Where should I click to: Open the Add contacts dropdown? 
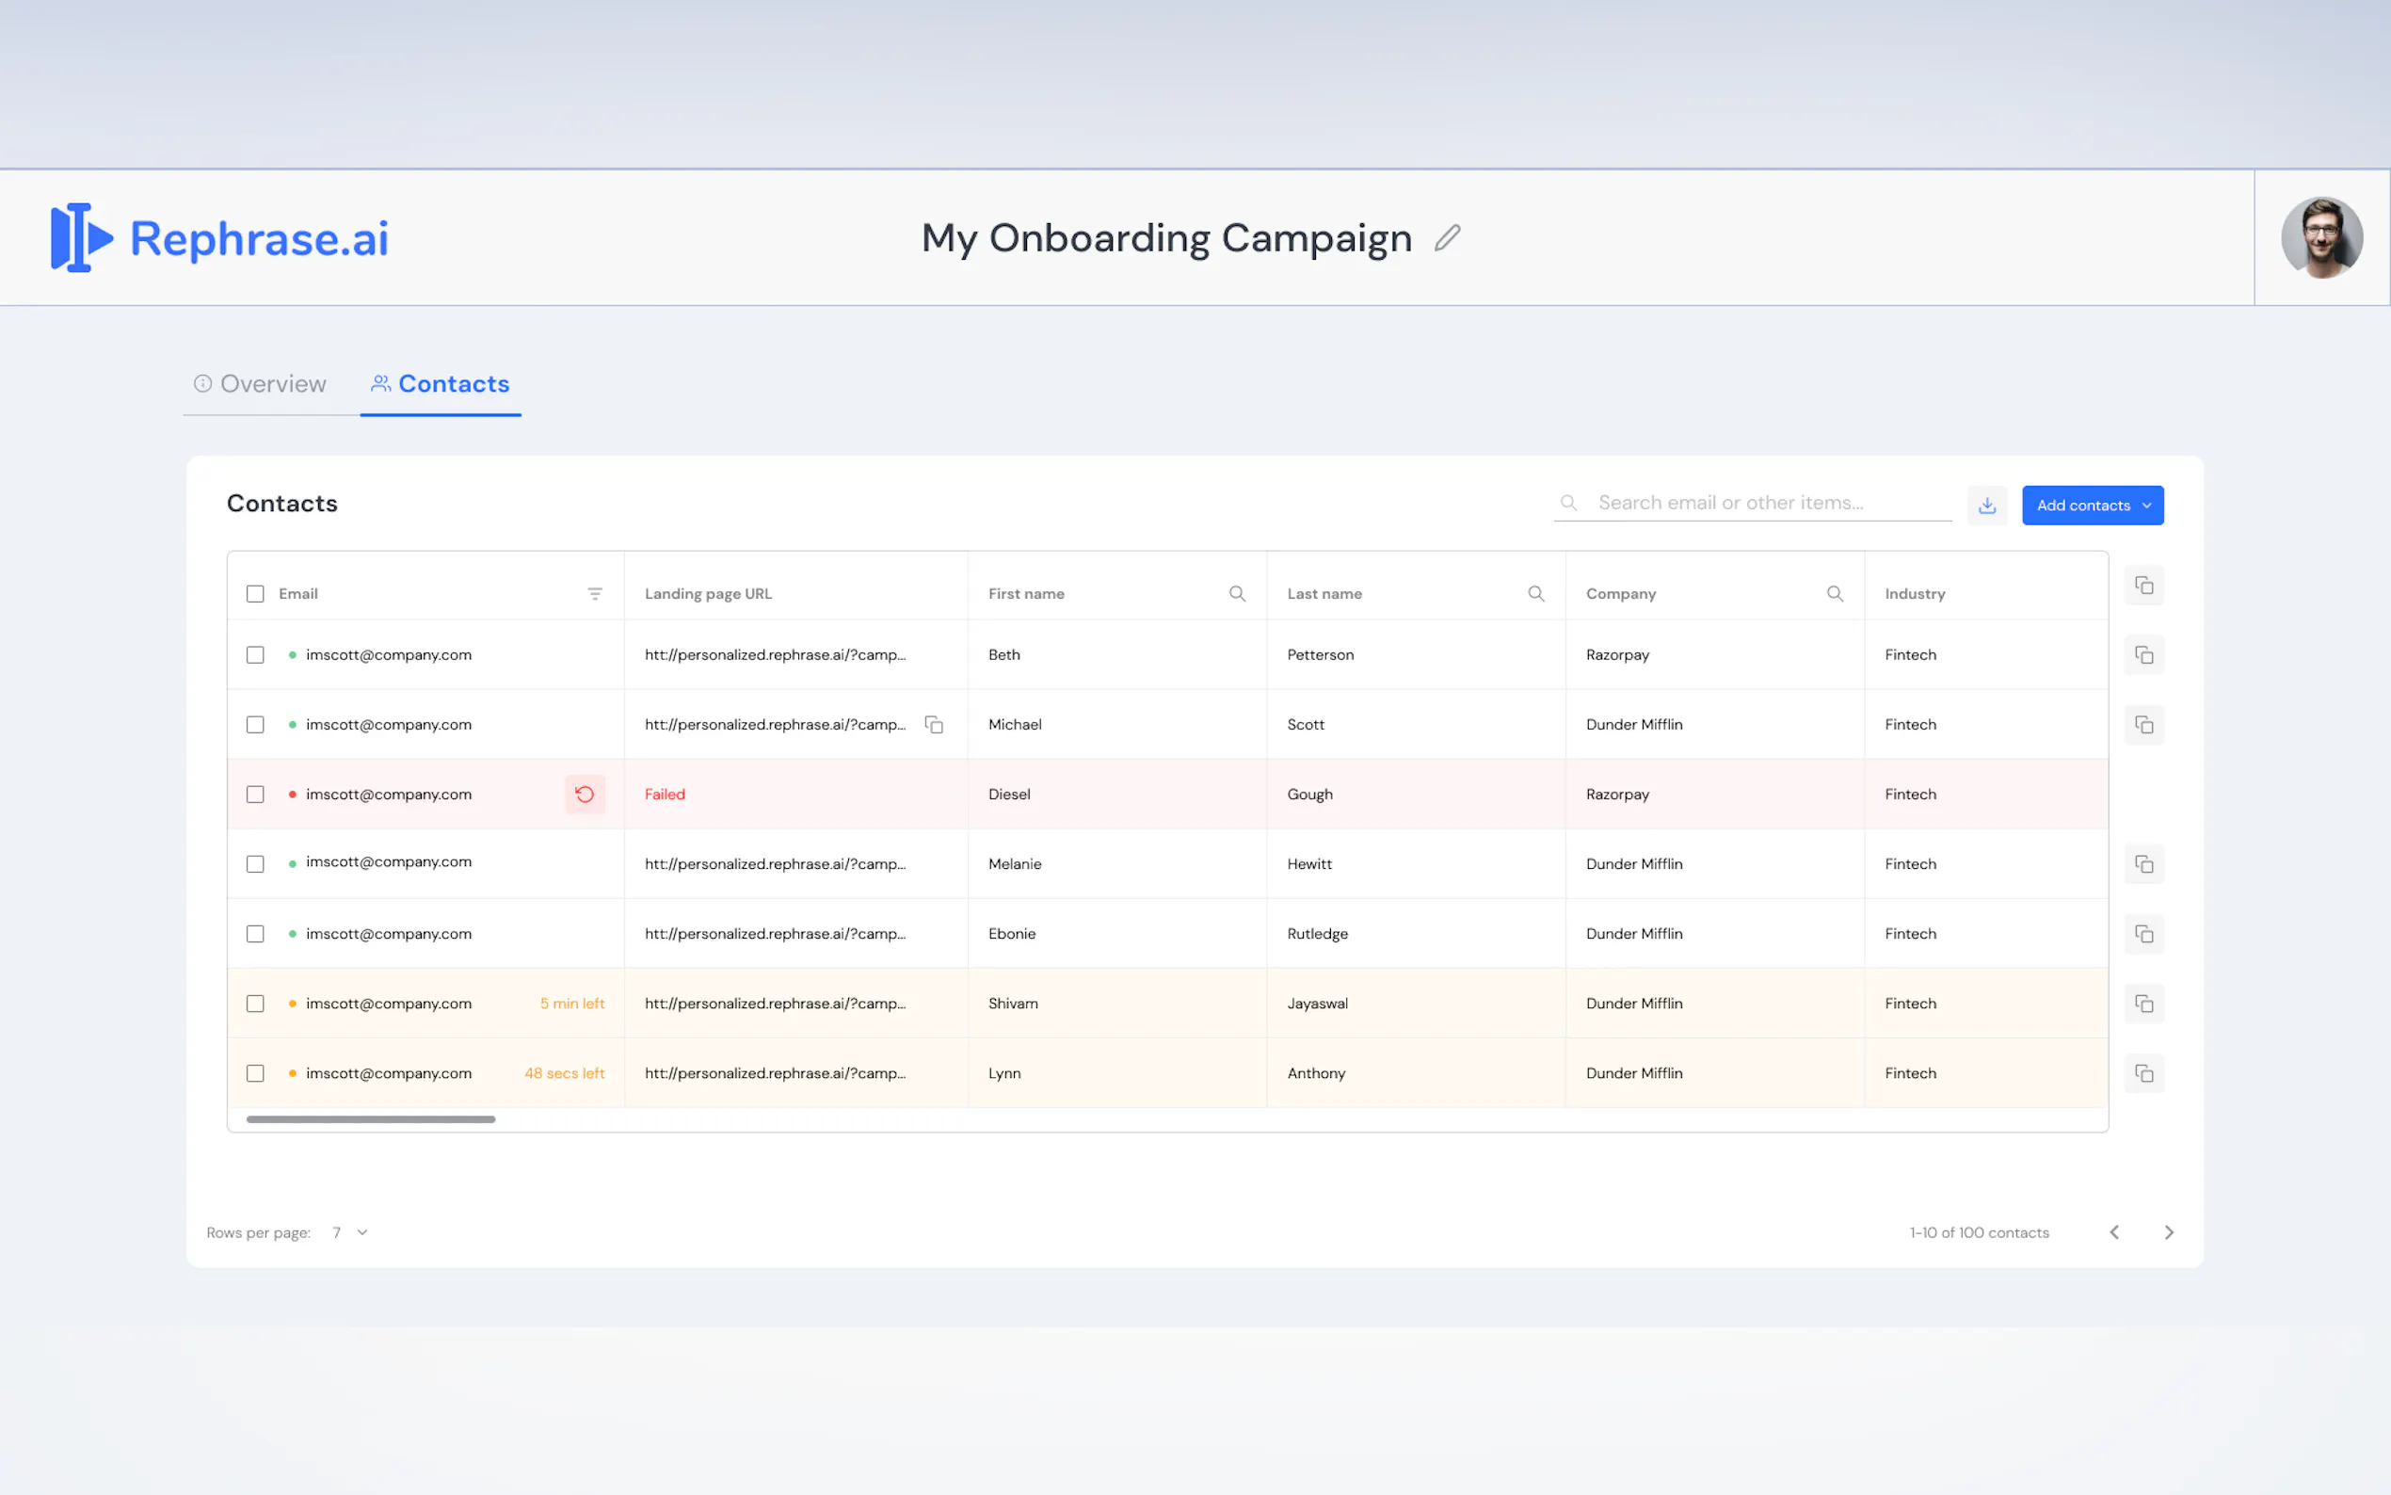[x=2092, y=506]
